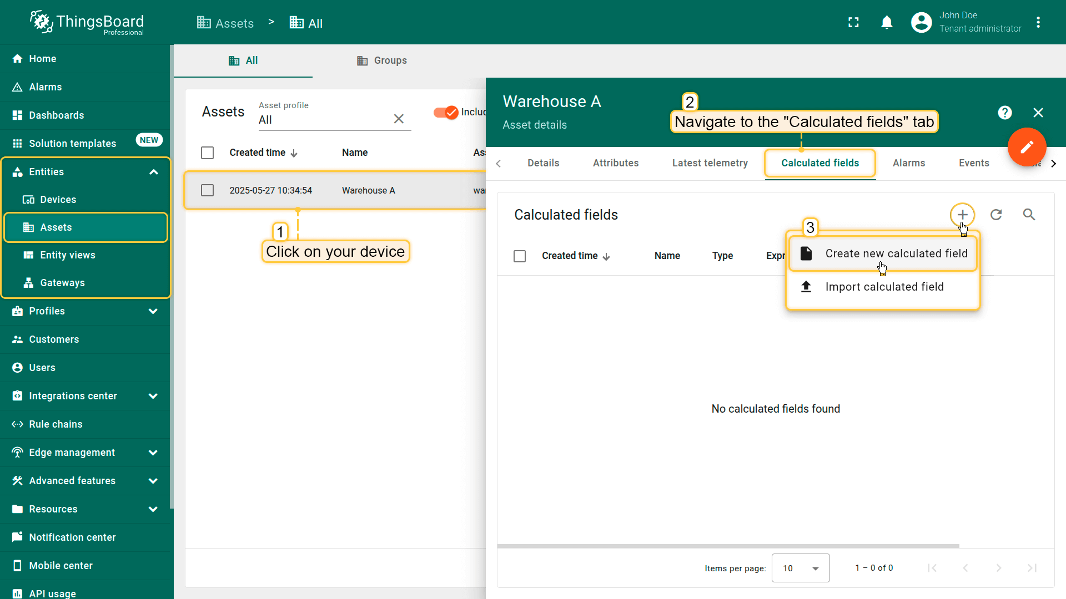This screenshot has height=599, width=1066.
Task: Toggle the Include customer entities switch
Action: 446,112
